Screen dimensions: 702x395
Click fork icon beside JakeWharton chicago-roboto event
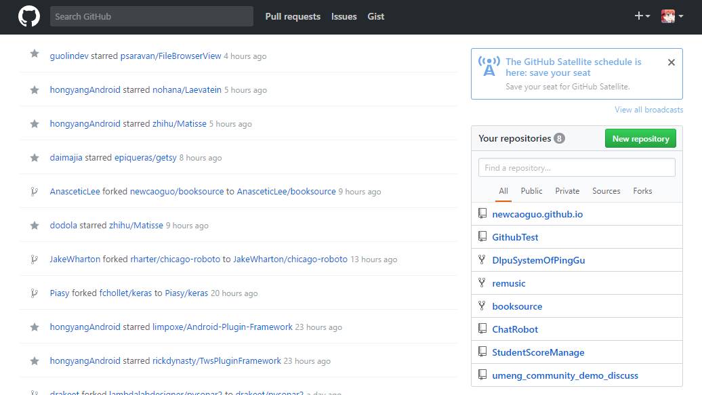[34, 259]
